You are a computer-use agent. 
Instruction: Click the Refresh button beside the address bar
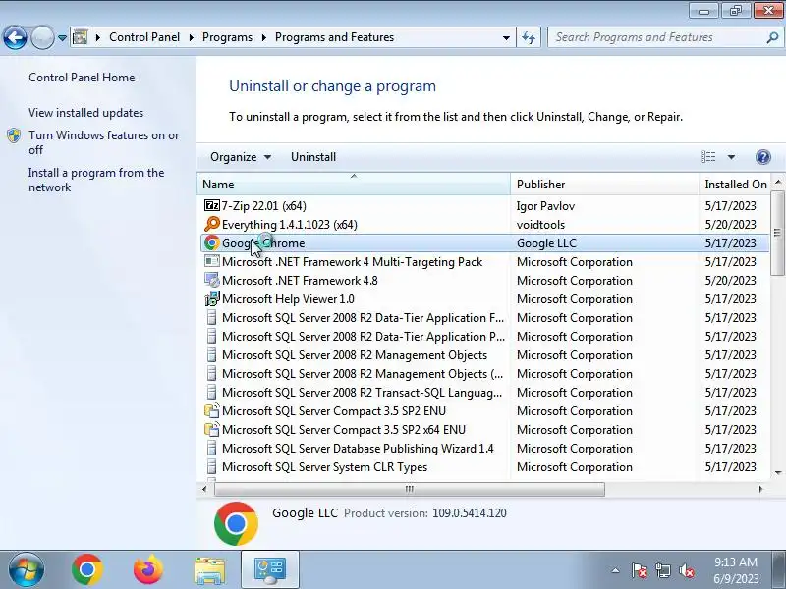click(529, 37)
